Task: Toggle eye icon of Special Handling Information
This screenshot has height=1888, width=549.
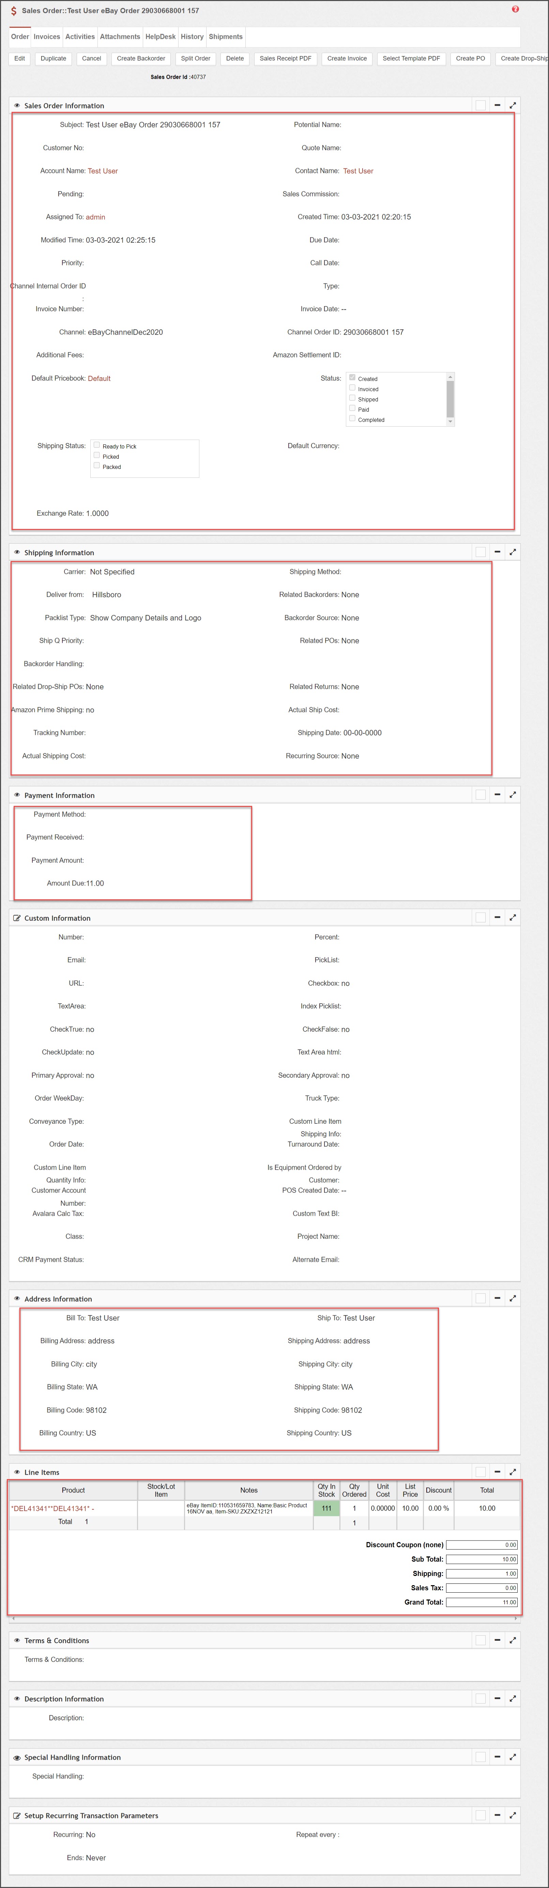Action: pos(17,1757)
